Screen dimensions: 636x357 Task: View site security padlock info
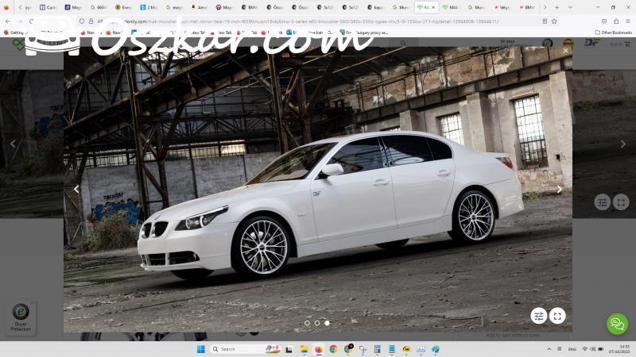(x=91, y=21)
